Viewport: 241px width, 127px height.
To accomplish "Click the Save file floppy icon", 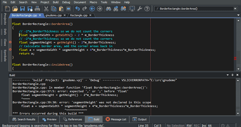I will [22, 9].
